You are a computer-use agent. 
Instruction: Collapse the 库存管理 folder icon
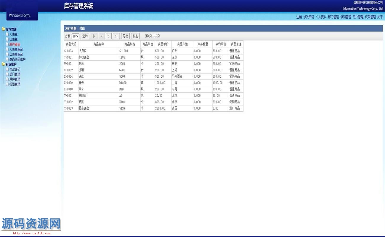(x=4, y=29)
